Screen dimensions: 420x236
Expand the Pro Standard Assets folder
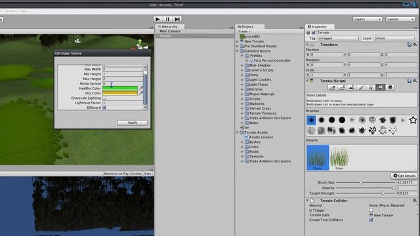[238, 47]
